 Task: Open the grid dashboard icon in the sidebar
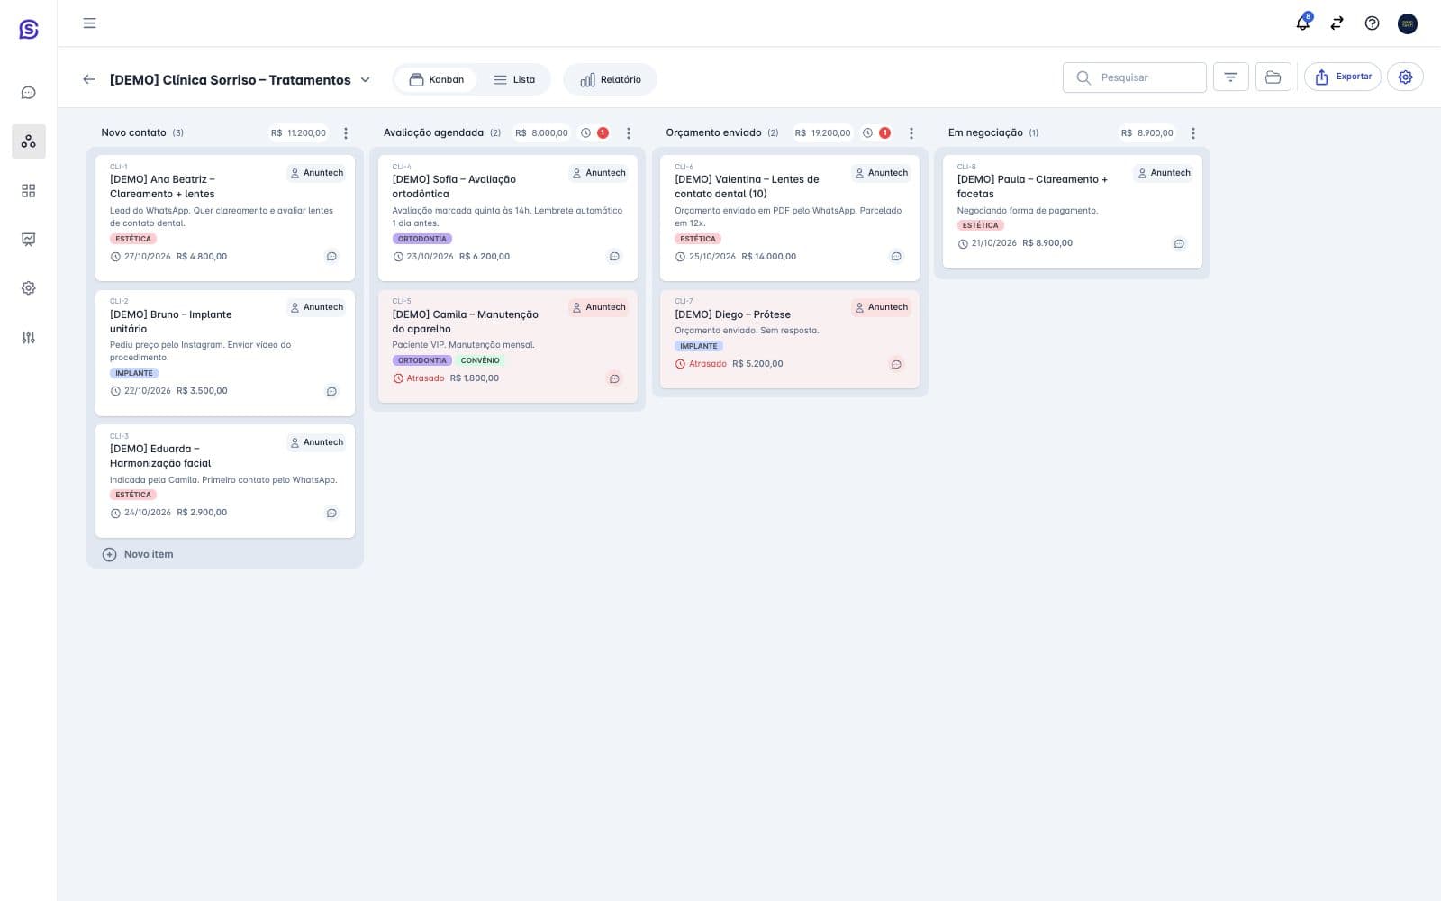click(29, 191)
